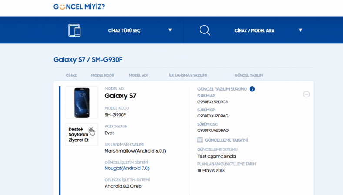Screen dimensions: 343x195
Task: Click the Galaxy S7 model name
Action: [x=120, y=96]
